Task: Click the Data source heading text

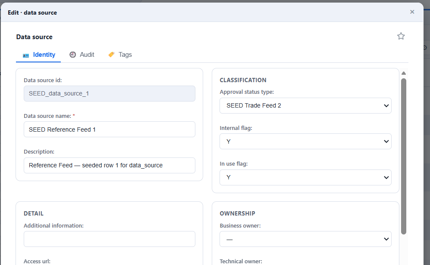Action: pos(34,37)
